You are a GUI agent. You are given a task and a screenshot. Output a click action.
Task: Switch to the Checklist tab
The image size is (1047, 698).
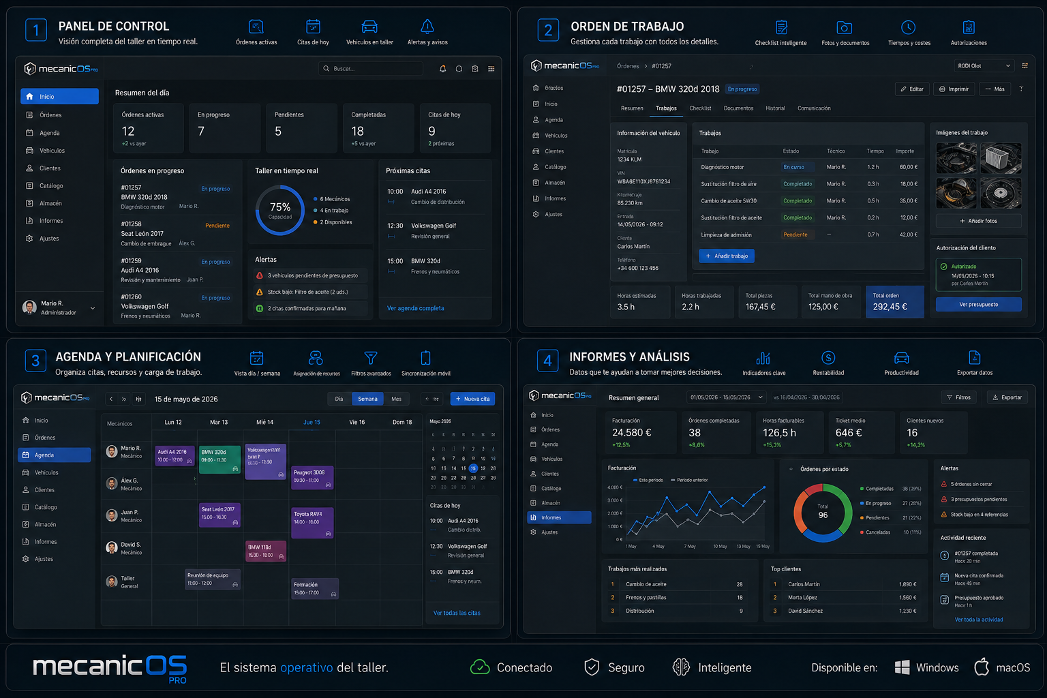click(x=700, y=108)
